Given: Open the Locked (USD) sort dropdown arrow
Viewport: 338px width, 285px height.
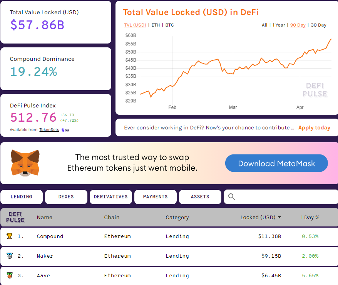Looking at the screenshot, I should (x=279, y=217).
